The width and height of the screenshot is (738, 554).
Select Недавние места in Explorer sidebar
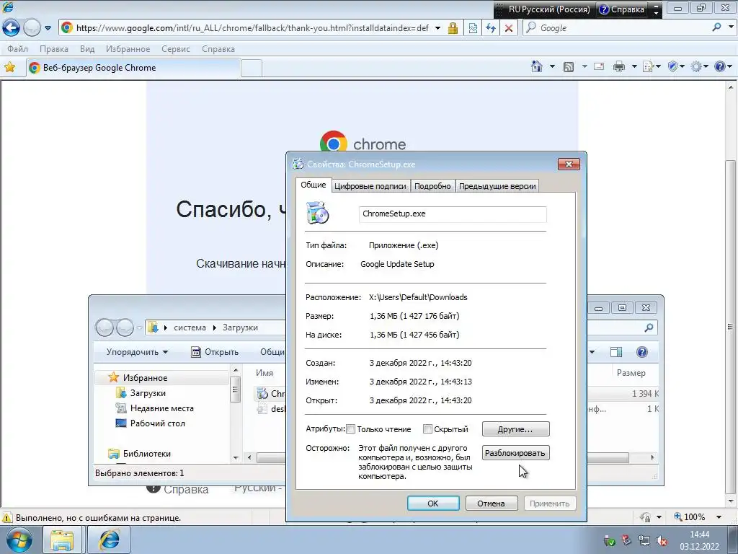pyautogui.click(x=162, y=408)
